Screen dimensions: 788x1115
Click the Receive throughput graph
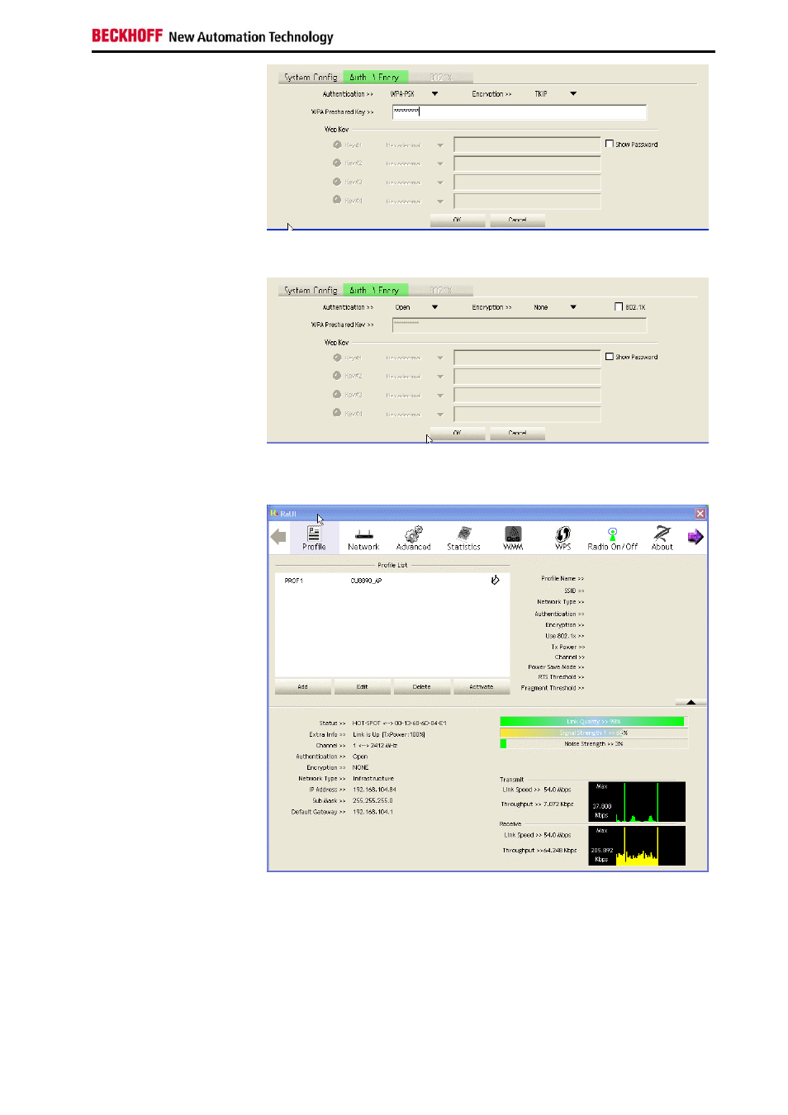[637, 846]
